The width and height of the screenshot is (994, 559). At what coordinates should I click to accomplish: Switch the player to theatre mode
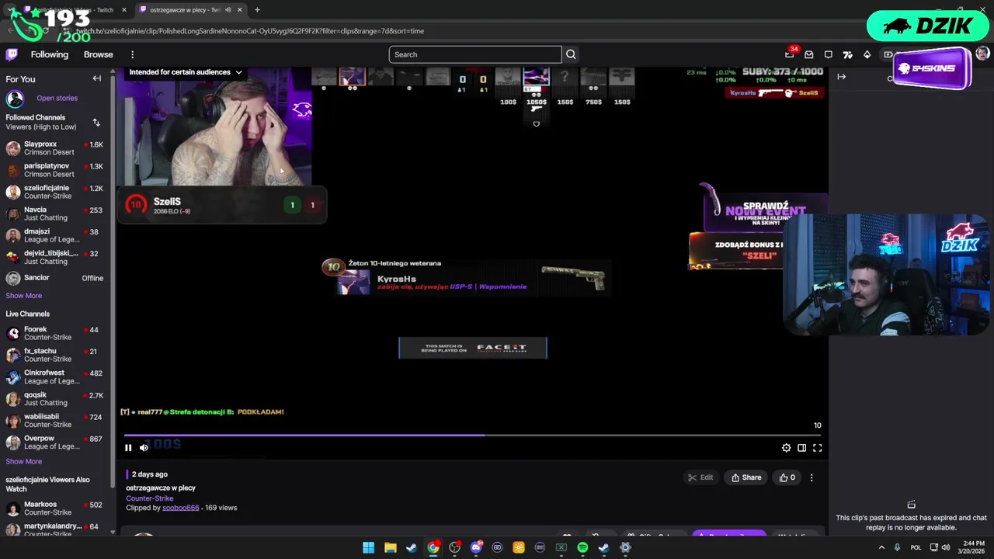point(801,448)
